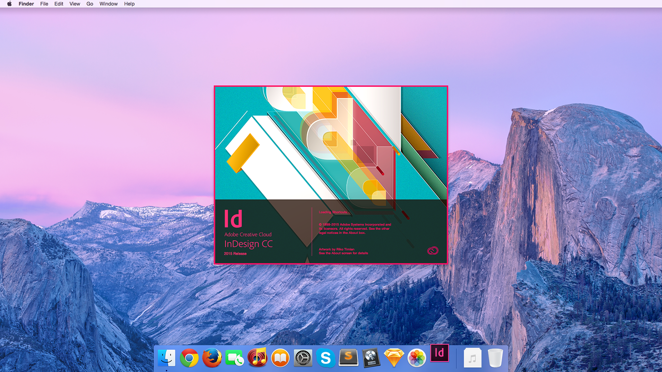The width and height of the screenshot is (662, 372).
Task: Click the 'InDesign CC' title text
Action: click(248, 244)
